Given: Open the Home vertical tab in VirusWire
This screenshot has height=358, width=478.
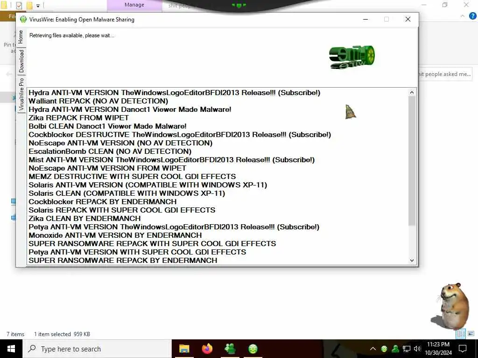Looking at the screenshot, I should pos(21,38).
